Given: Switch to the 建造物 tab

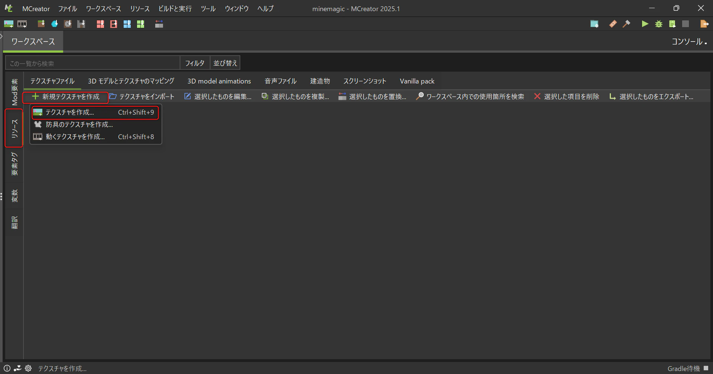Looking at the screenshot, I should tap(320, 81).
